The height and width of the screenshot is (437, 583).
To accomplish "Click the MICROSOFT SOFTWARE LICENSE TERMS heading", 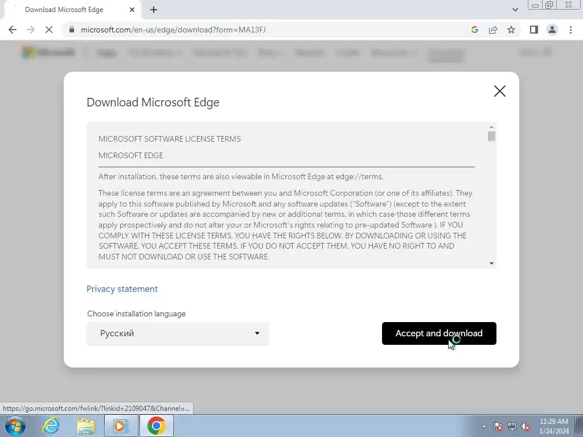I will (x=170, y=139).
